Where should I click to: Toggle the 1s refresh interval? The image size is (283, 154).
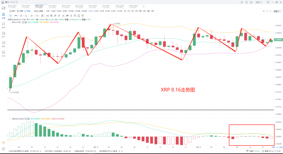click(x=263, y=11)
